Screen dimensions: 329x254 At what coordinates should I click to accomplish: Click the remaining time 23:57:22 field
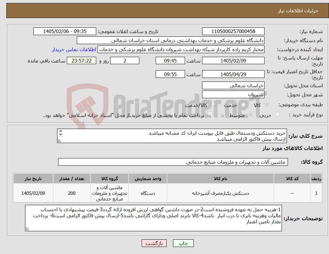point(81,61)
